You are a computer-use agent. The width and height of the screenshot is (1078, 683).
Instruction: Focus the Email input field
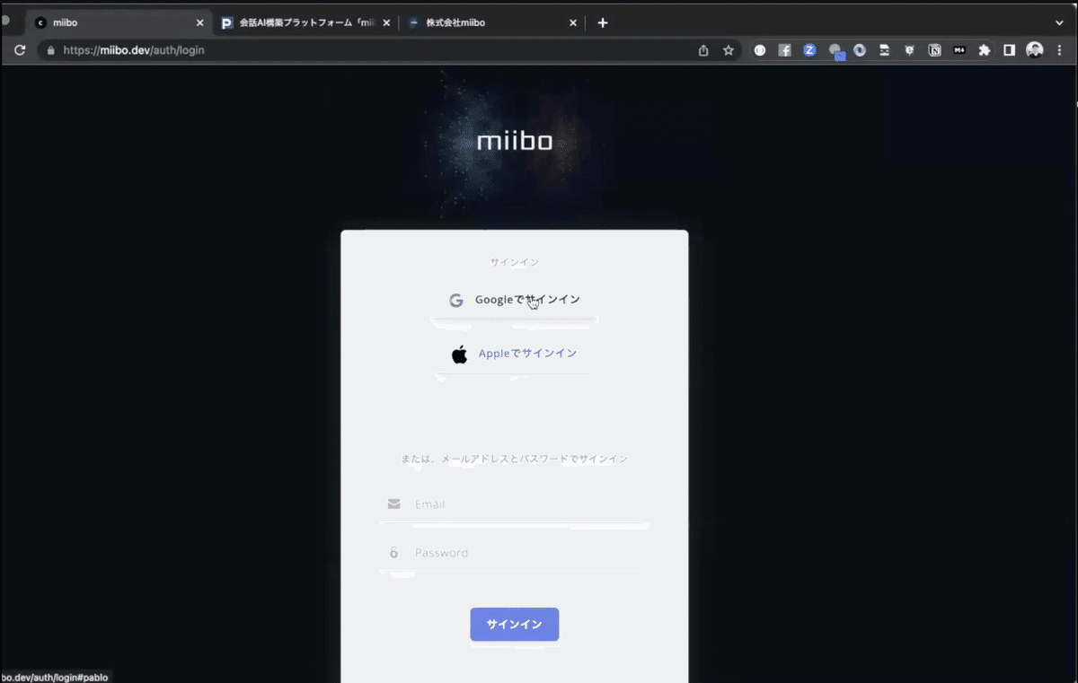515,504
